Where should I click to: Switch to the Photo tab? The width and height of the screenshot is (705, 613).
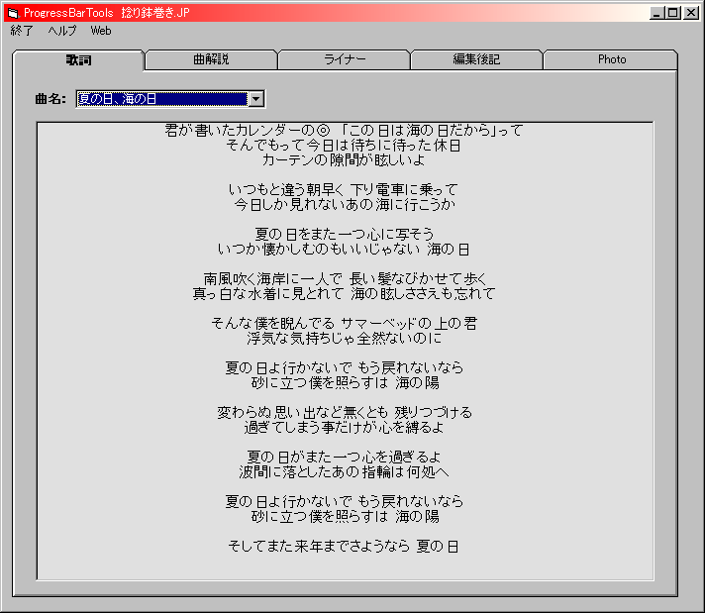[612, 59]
